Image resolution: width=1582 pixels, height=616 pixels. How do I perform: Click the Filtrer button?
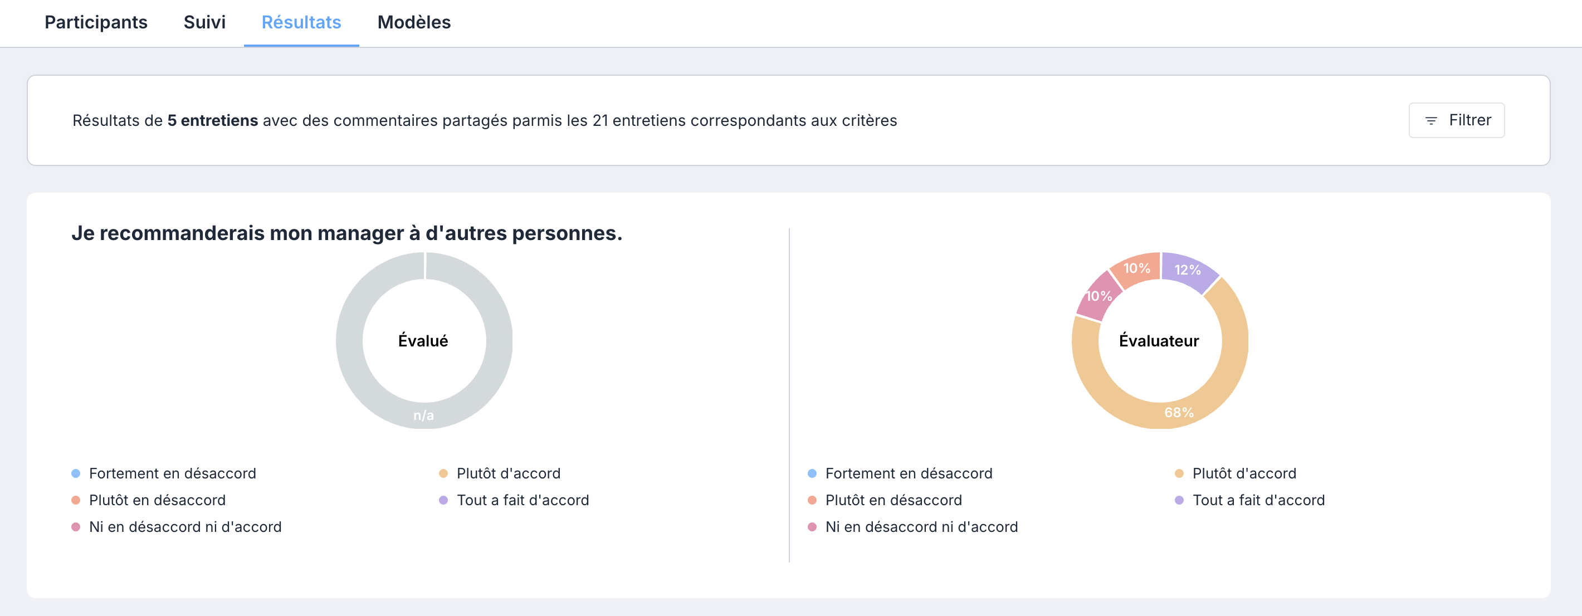click(x=1456, y=120)
